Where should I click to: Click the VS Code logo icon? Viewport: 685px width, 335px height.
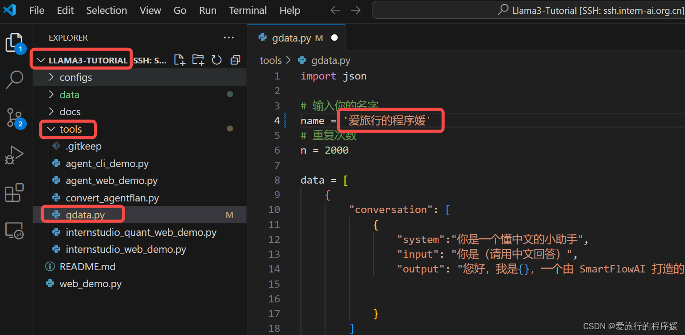[x=9, y=10]
